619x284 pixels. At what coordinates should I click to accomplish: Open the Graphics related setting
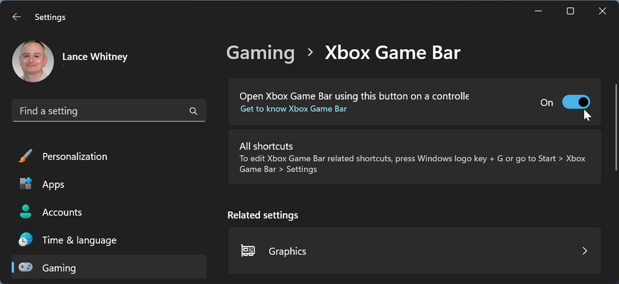pyautogui.click(x=415, y=251)
